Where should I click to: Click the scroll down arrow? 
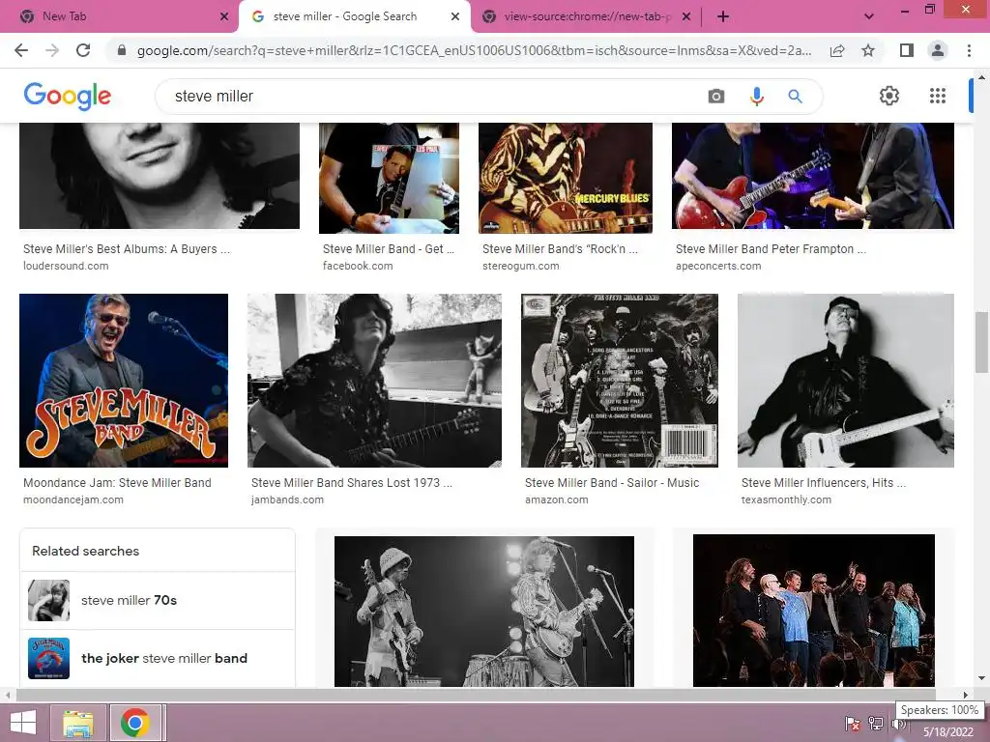point(981,679)
